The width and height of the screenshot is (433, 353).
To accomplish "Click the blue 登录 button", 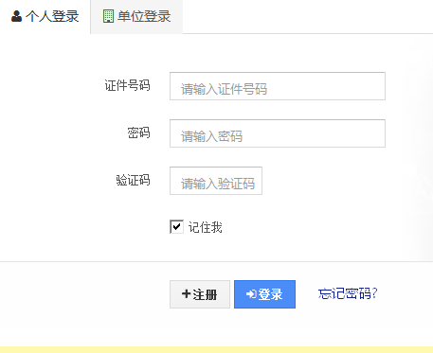I will tap(264, 294).
